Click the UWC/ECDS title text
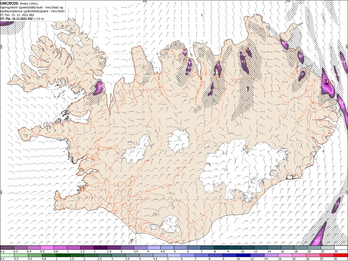Screen dimensions: 348x261 click(9, 3)
